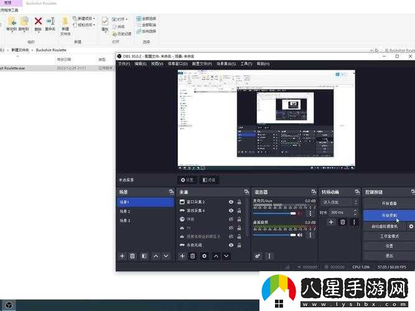Screen dimensions: 415x311
Task: Expand 新建项目 dropdown in Explorer ribbon
Action: 84,19
